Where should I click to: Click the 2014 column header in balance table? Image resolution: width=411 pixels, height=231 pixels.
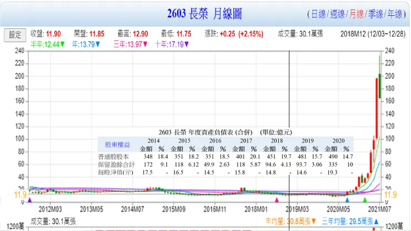[x=154, y=141]
